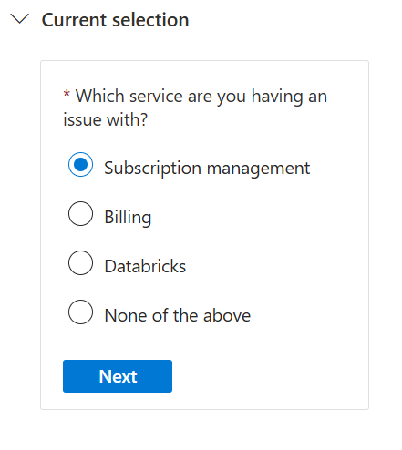Proceed with the Next button
The height and width of the screenshot is (450, 402).
118,376
